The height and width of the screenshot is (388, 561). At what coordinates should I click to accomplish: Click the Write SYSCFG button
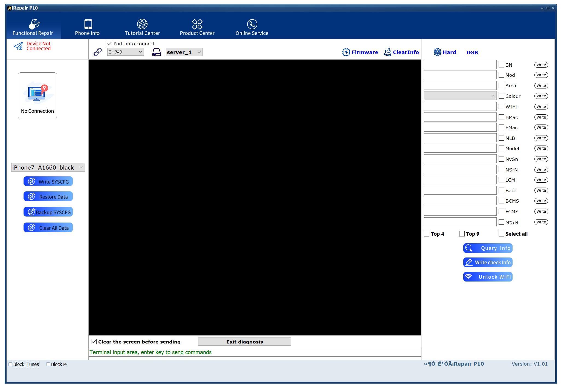(48, 182)
